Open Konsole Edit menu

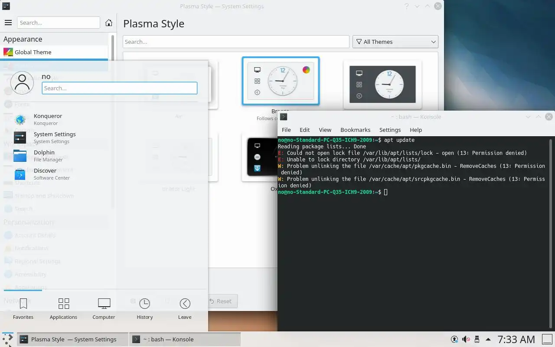coord(305,130)
